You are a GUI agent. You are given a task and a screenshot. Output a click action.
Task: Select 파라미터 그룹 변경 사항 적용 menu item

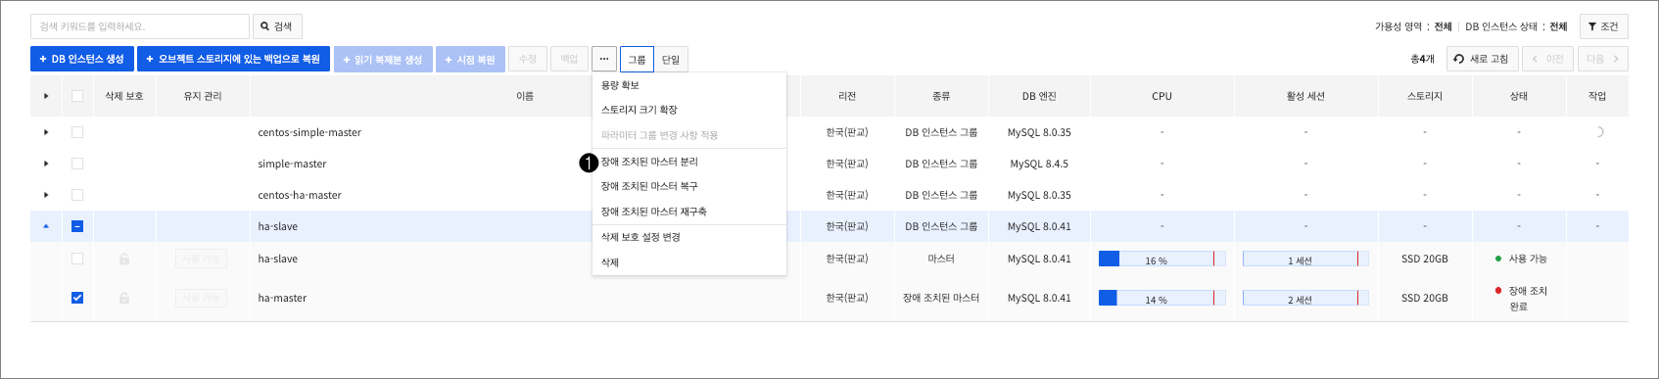click(689, 135)
